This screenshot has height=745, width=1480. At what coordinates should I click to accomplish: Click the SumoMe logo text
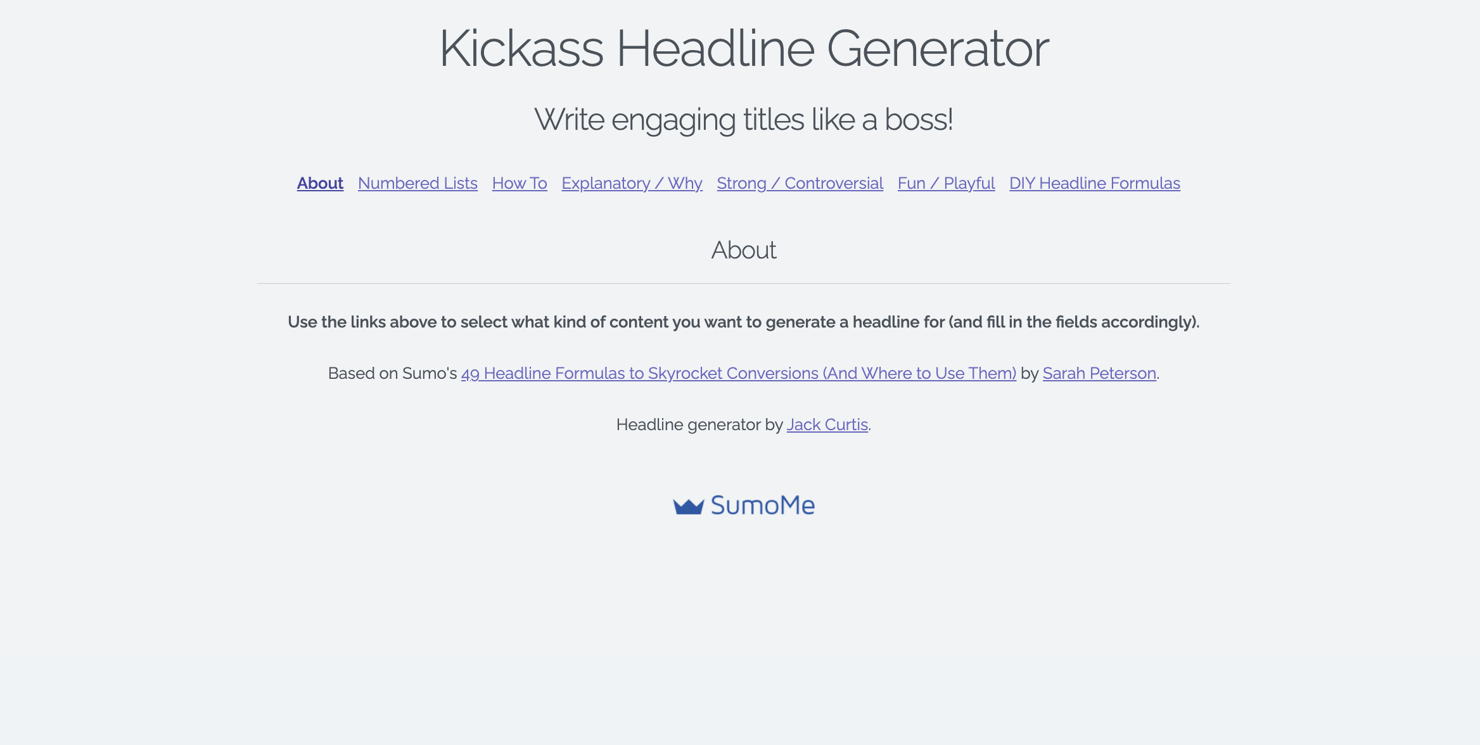(760, 504)
